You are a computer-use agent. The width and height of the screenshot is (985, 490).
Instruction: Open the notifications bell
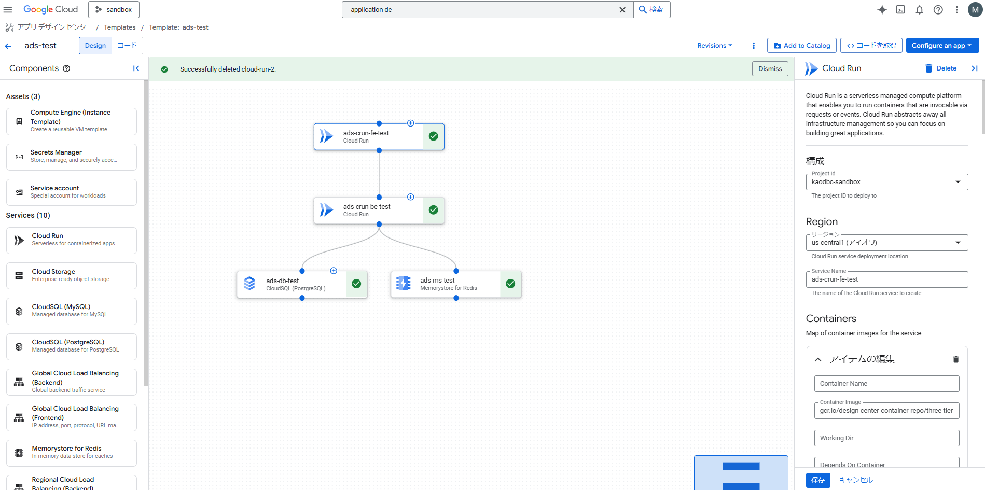point(919,10)
